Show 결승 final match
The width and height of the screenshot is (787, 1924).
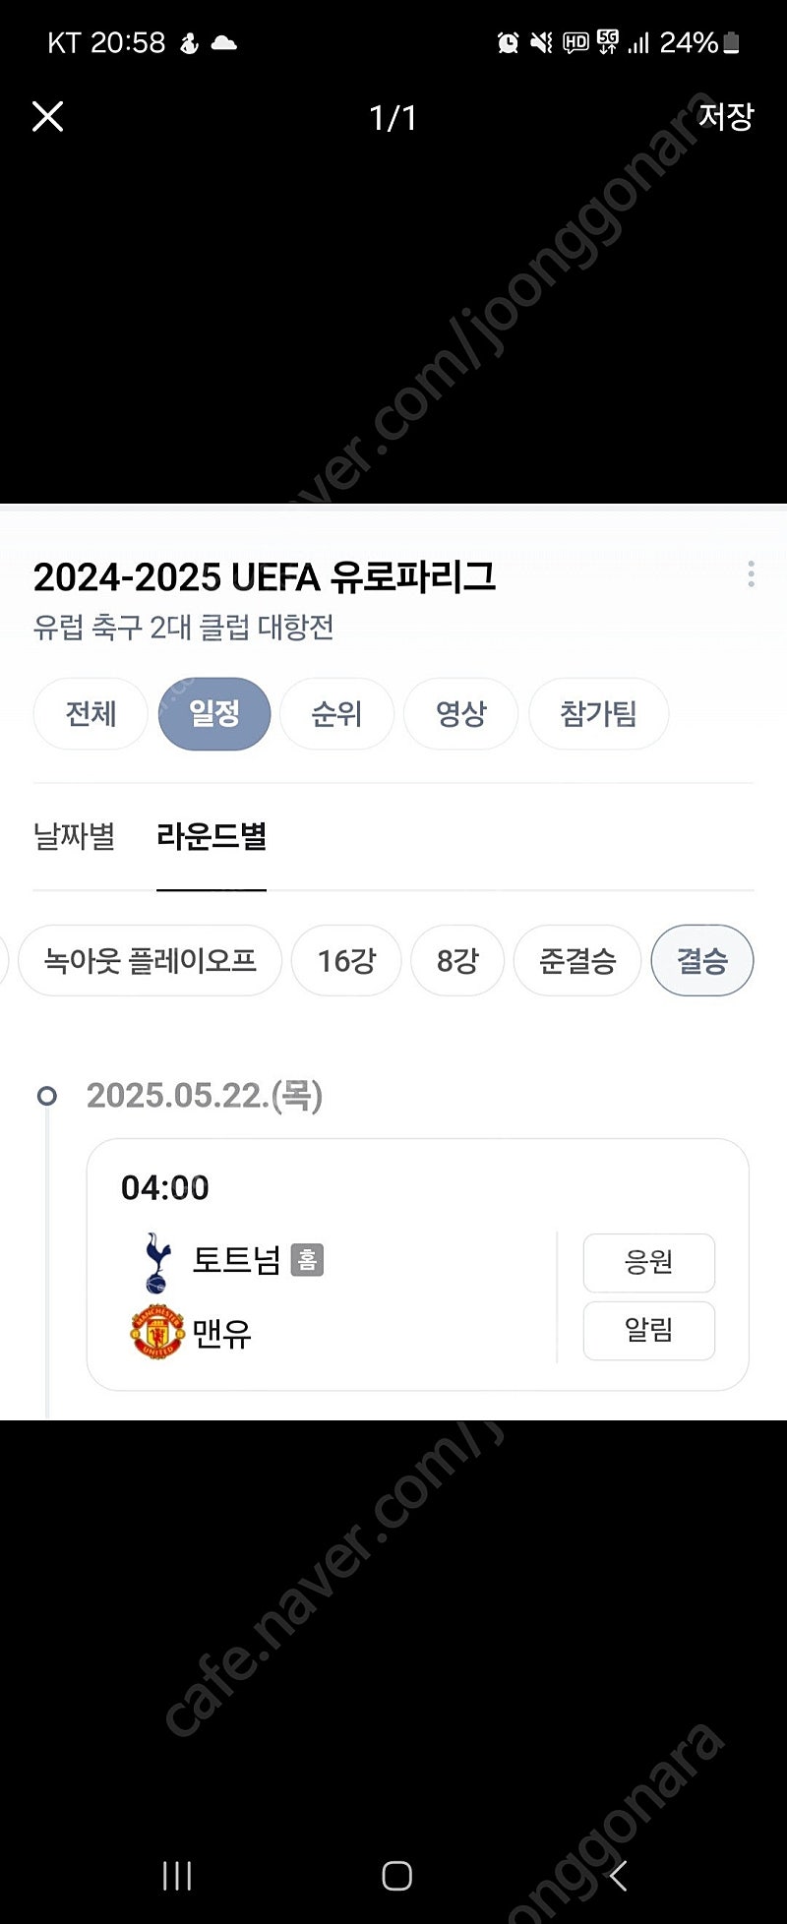click(x=702, y=960)
